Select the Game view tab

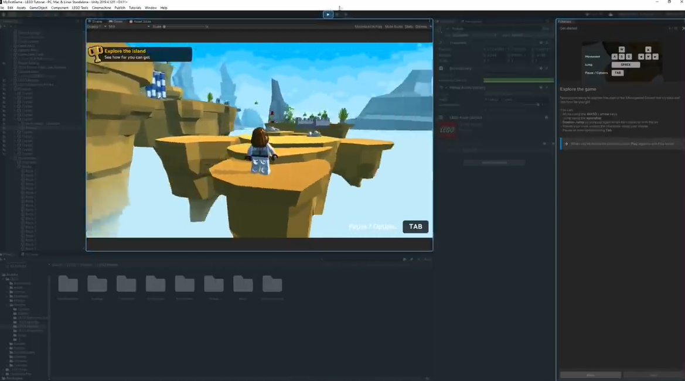(x=116, y=22)
